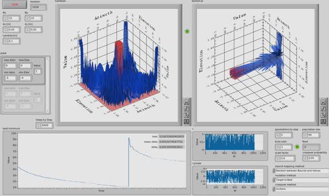The width and height of the screenshot is (329, 196).
Task: Click the best minimum chart plot area
Action: pos(102,161)
